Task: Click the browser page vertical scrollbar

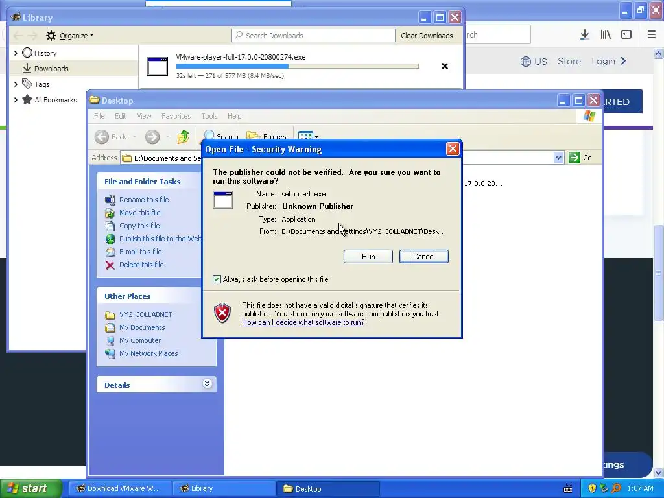Action: [x=658, y=273]
